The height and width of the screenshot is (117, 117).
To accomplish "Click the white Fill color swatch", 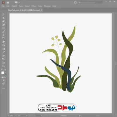I will click(x=3, y=73).
